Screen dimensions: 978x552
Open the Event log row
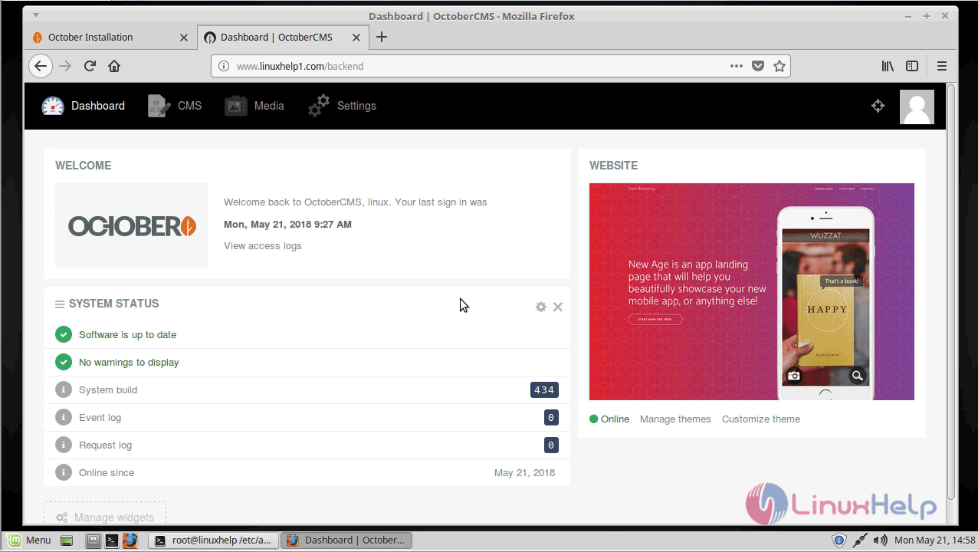coord(307,417)
